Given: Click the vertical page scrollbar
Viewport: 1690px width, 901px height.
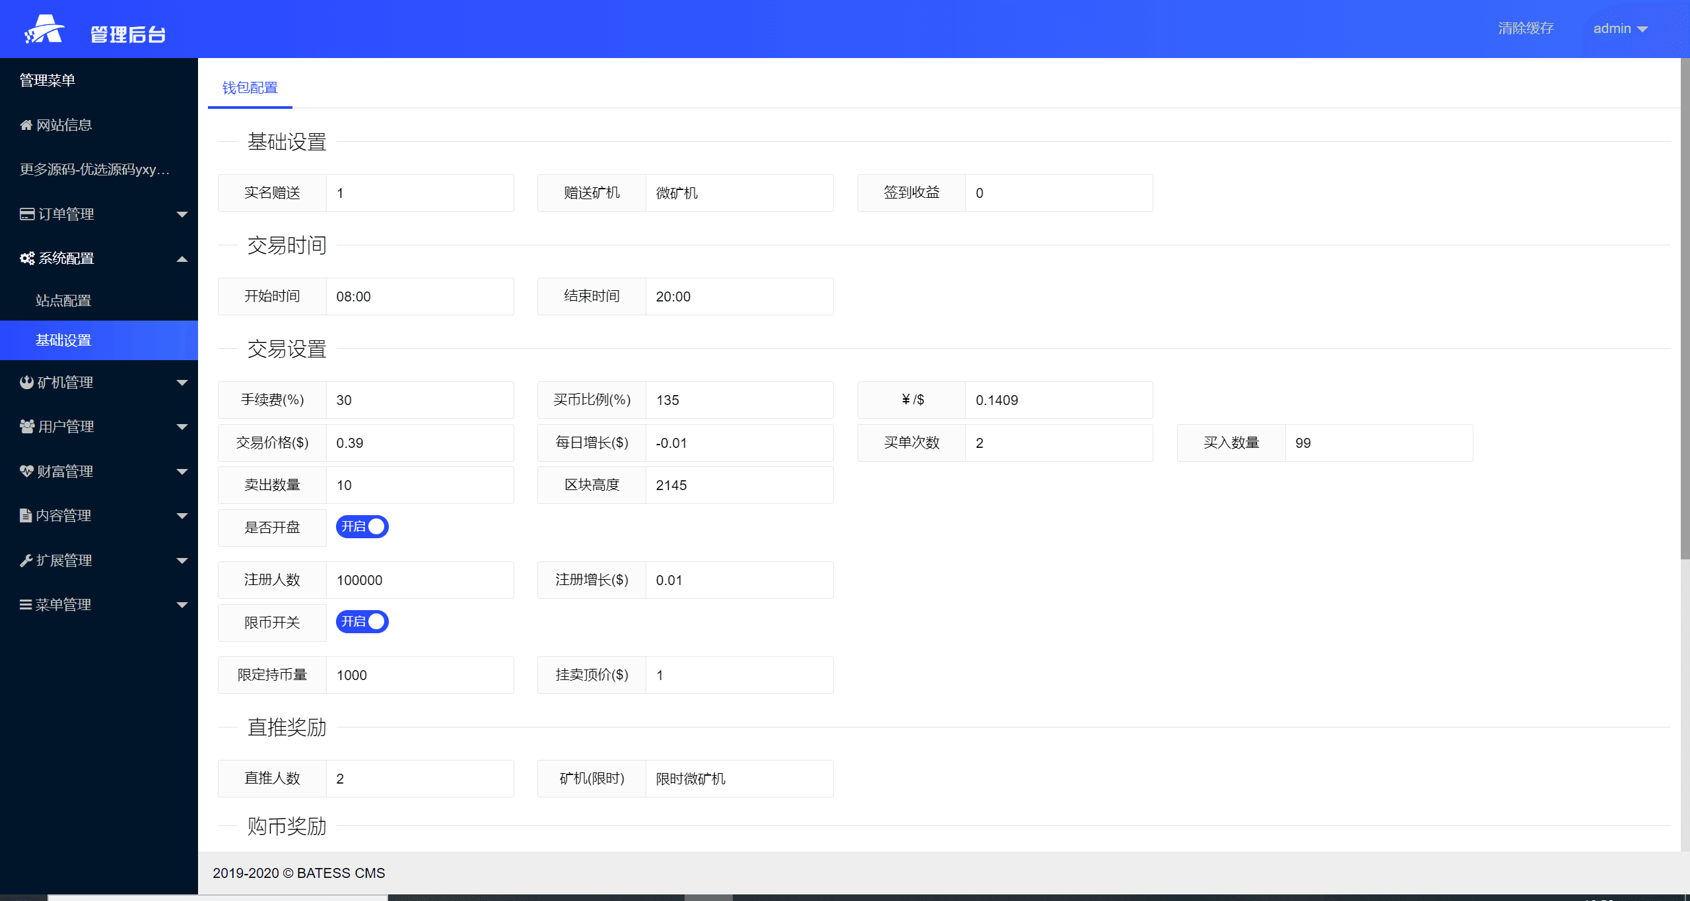Looking at the screenshot, I should tap(1684, 310).
